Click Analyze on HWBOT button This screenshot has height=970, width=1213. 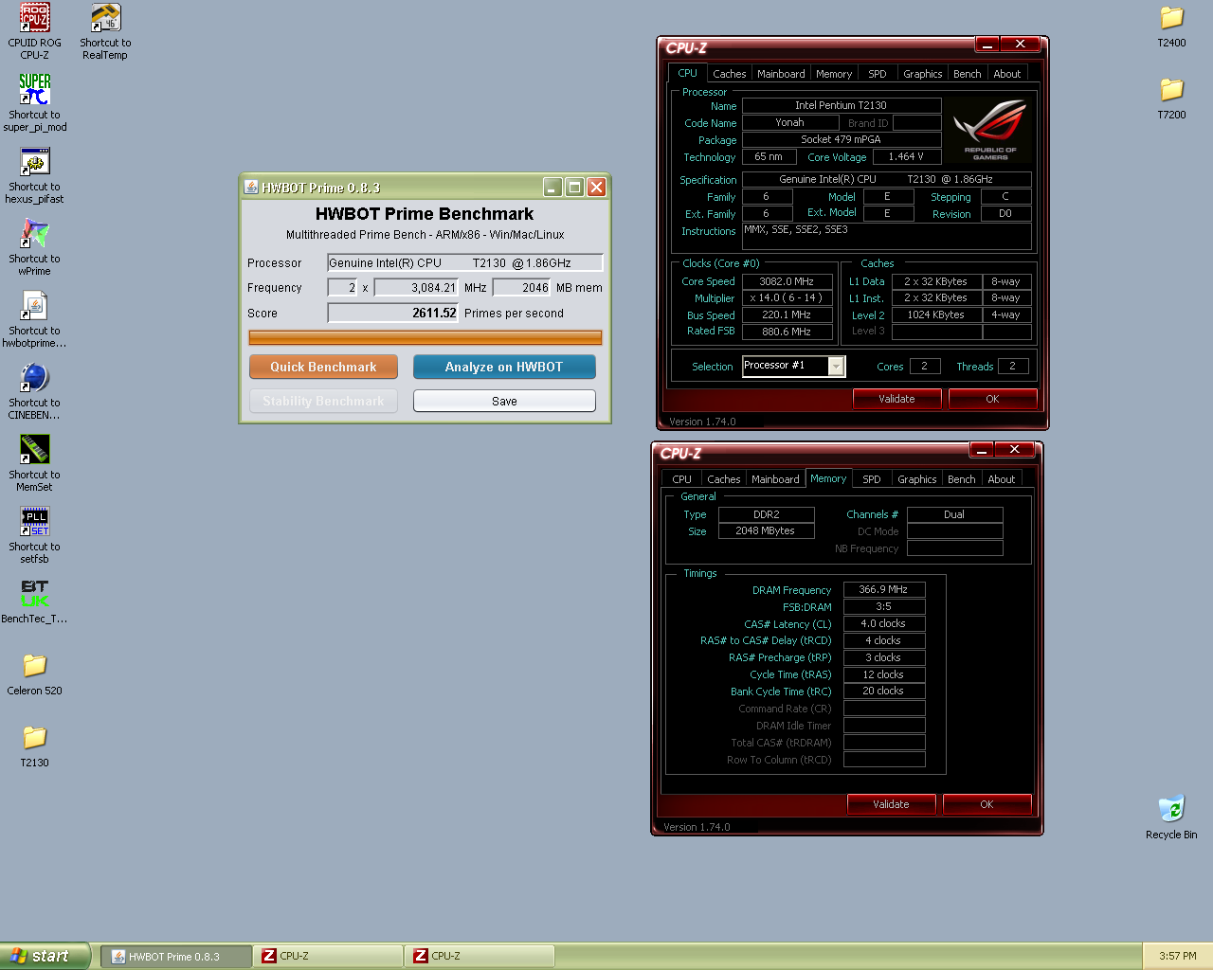coord(504,367)
